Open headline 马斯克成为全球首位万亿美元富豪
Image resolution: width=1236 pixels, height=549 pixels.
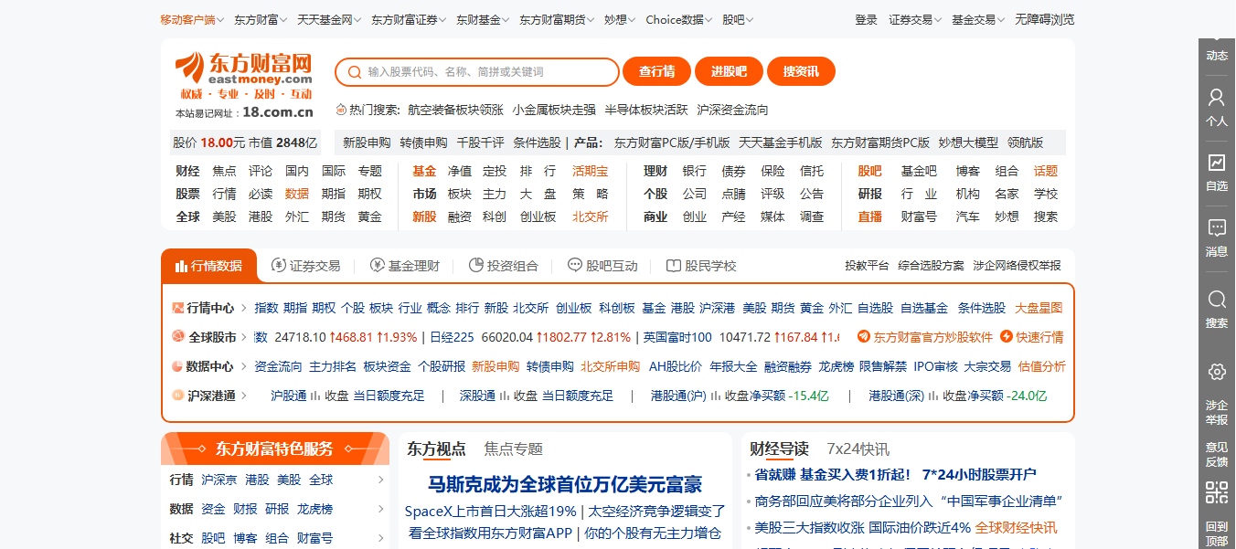pyautogui.click(x=565, y=484)
